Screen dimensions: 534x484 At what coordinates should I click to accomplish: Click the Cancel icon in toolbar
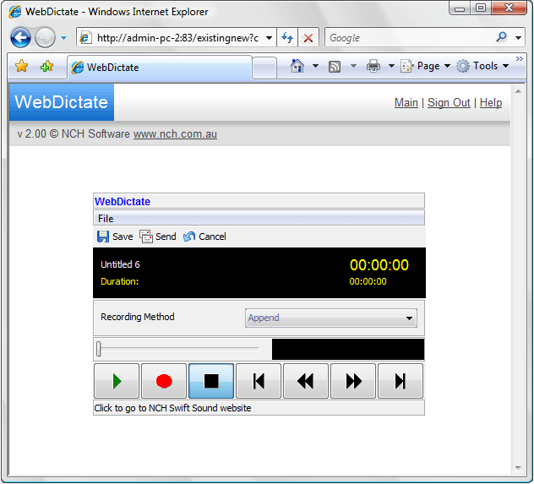(x=189, y=237)
